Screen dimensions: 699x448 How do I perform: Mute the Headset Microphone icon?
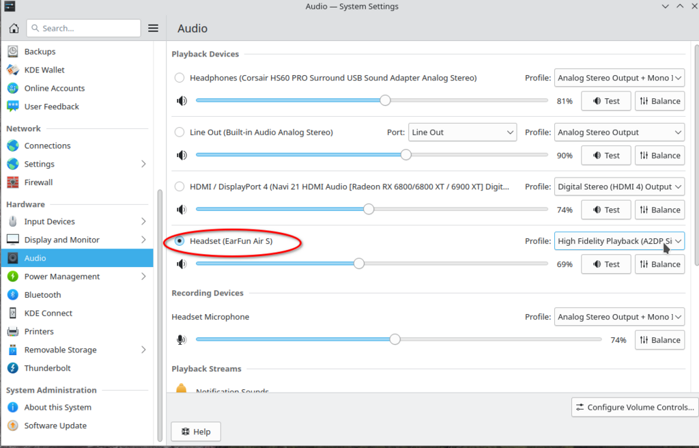(x=182, y=340)
